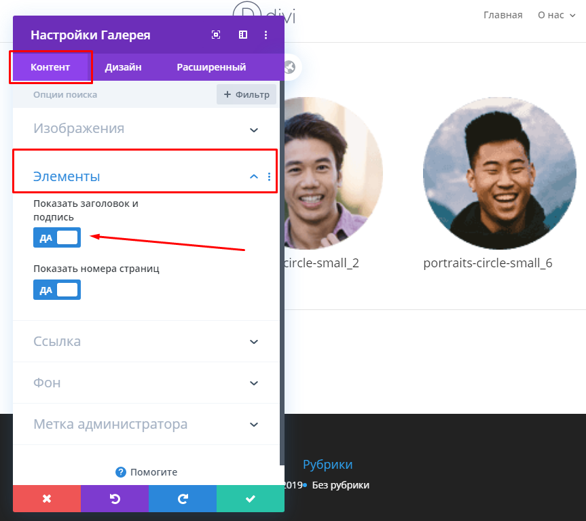Switch to the Дизайн tab

123,67
